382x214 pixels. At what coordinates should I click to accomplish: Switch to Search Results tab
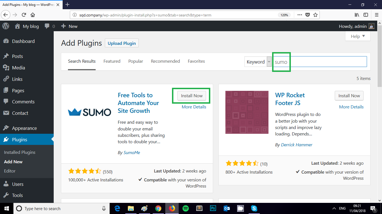click(82, 61)
